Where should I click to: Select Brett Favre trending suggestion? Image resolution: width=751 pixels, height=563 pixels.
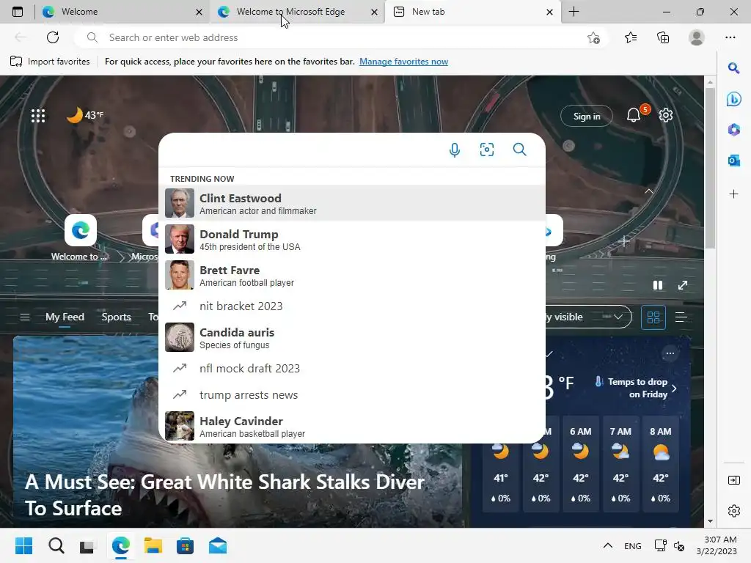coord(352,276)
